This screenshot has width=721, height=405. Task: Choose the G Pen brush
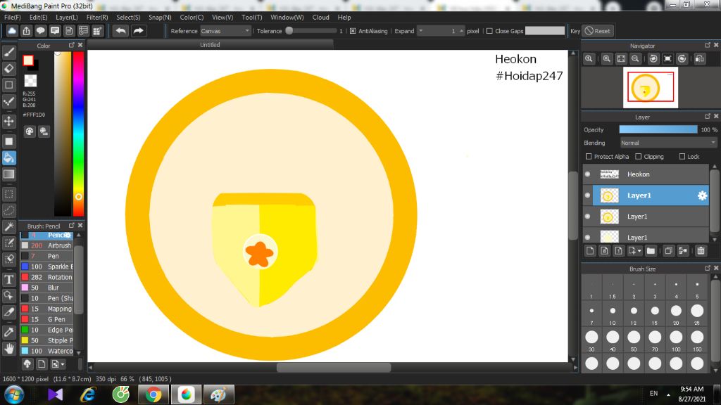pyautogui.click(x=46, y=320)
